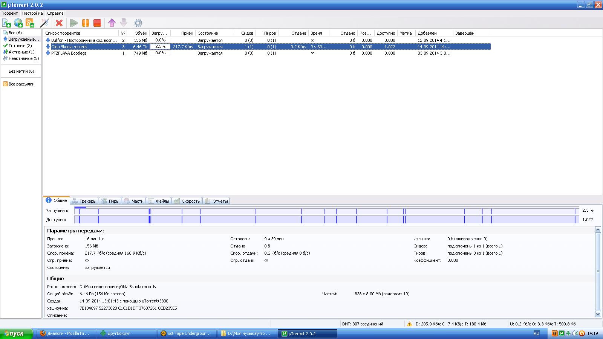Image resolution: width=603 pixels, height=339 pixels.
Task: Switch to Mozilla Firefox Диалоги taskbar button
Action: [x=66, y=333]
